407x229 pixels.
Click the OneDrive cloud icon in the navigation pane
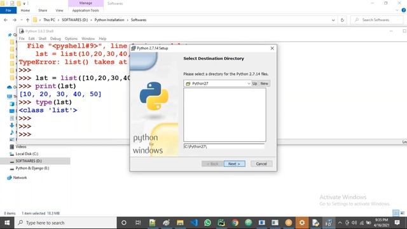[10, 87]
